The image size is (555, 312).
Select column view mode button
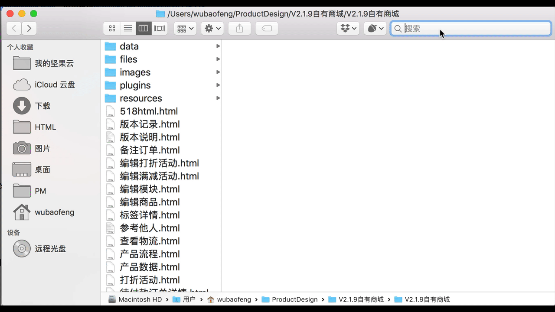click(144, 29)
